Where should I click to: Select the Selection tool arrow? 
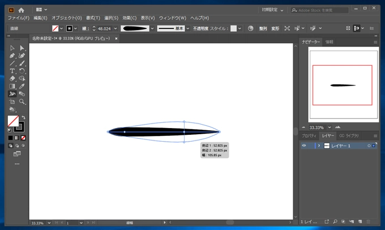tap(12, 48)
